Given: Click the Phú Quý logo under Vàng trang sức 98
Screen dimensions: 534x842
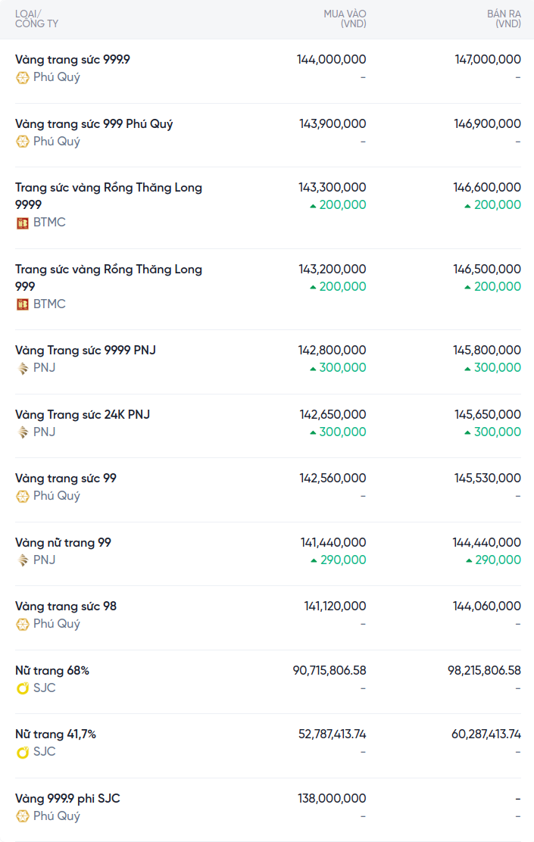Looking at the screenshot, I should 23,624.
